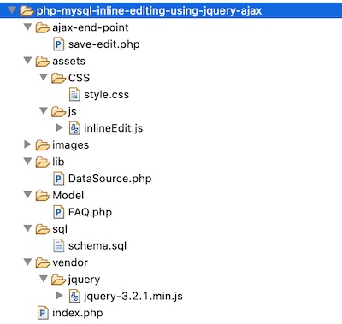Click the css folder icon
342x324 pixels.
[58, 78]
